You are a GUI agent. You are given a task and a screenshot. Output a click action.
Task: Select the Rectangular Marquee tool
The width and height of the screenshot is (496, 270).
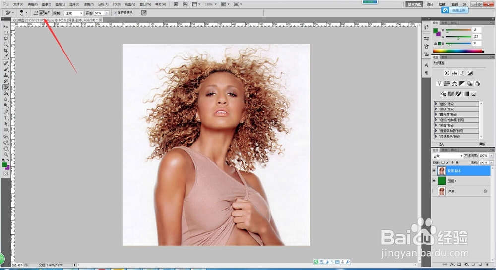tap(5, 33)
